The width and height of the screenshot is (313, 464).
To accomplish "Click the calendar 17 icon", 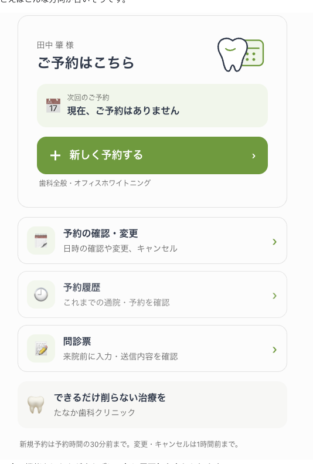I will point(53,106).
